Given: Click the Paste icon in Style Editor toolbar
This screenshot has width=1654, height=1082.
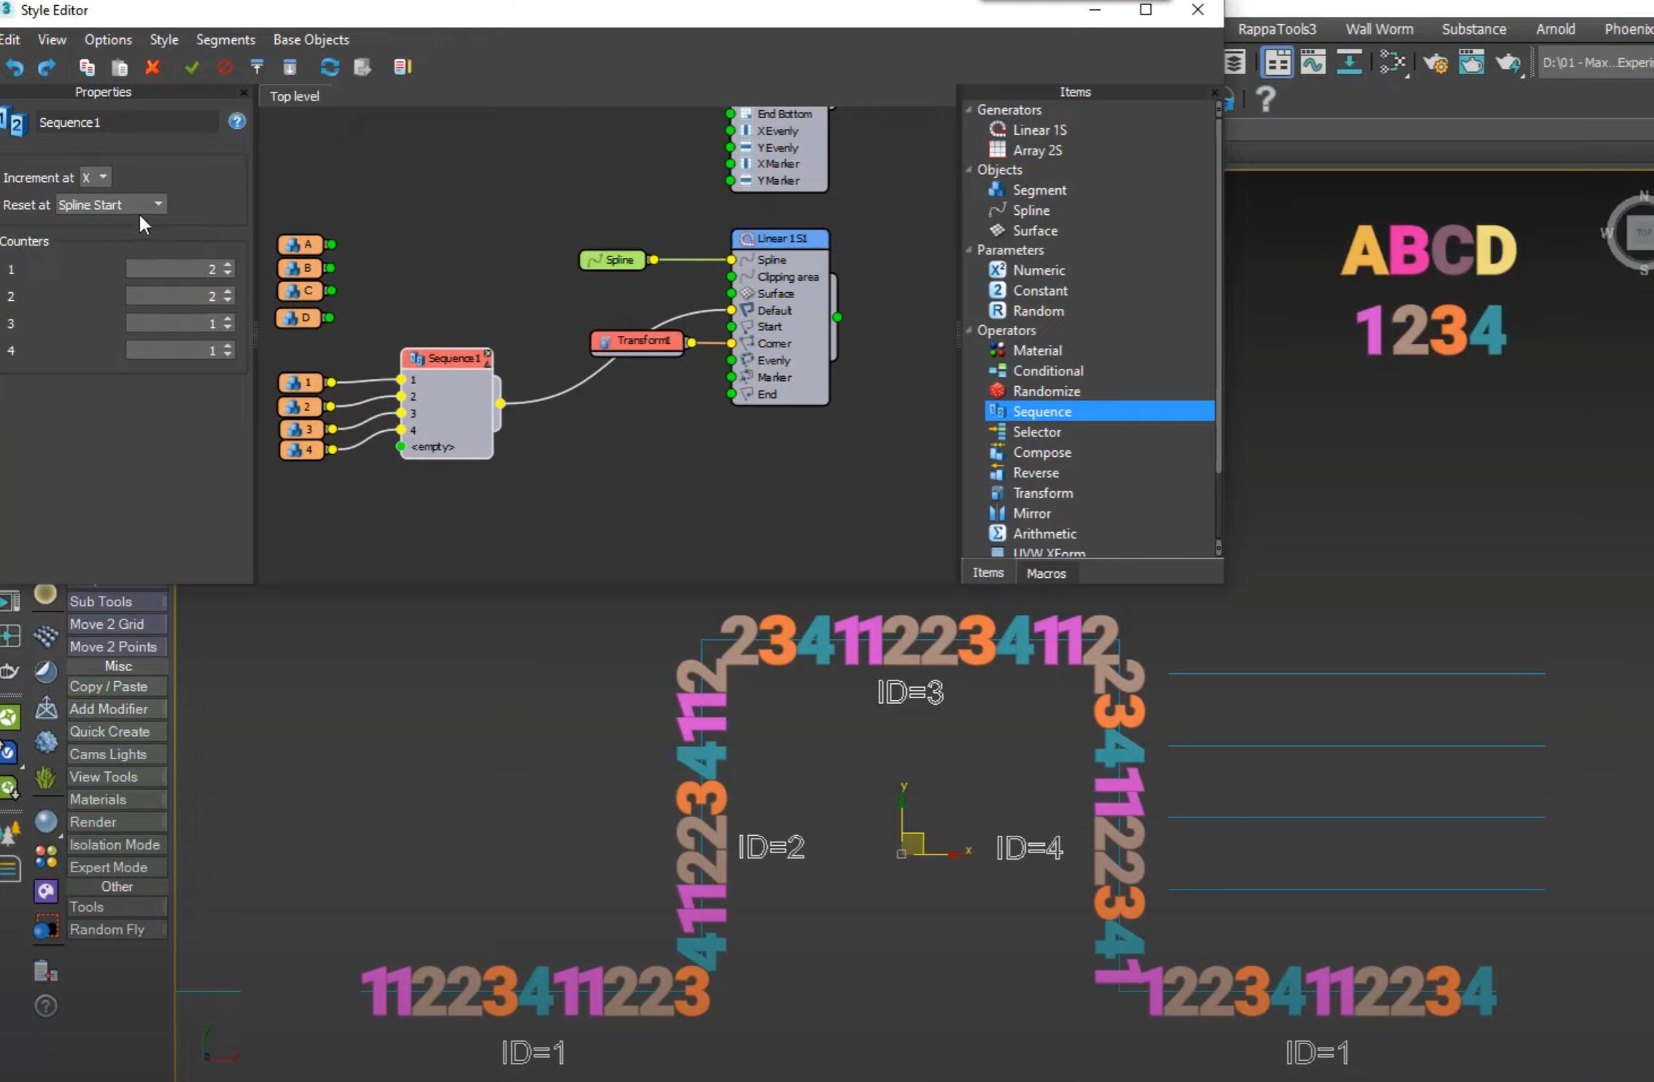Looking at the screenshot, I should point(120,67).
